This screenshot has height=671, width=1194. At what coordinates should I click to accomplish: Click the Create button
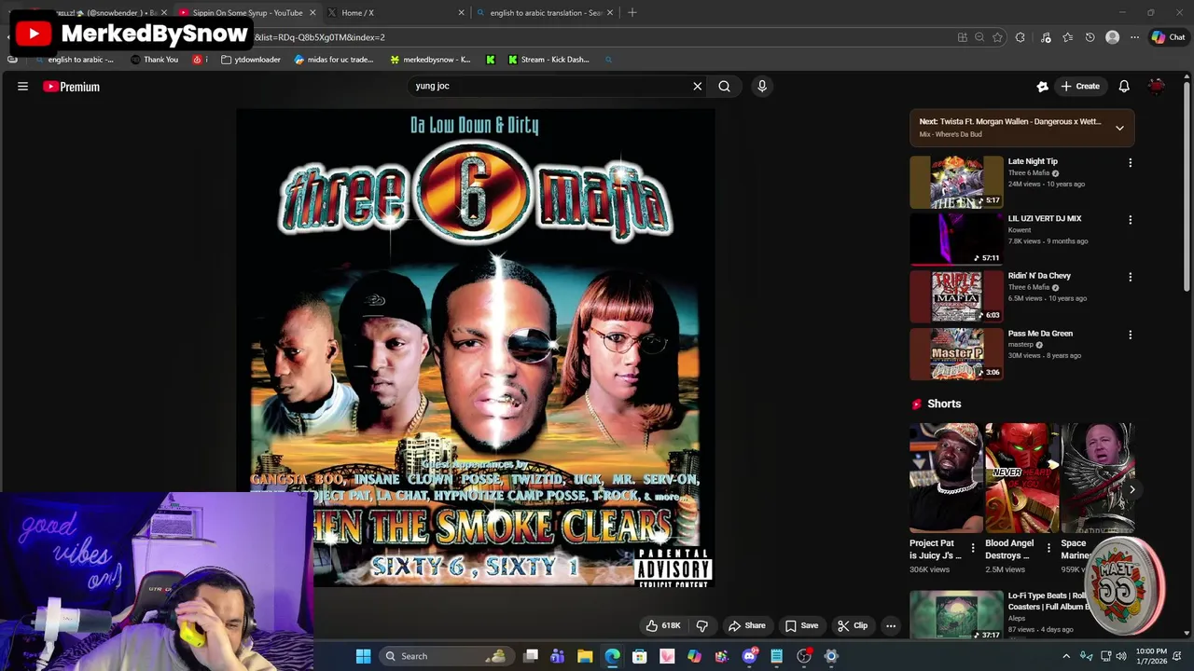click(x=1080, y=86)
